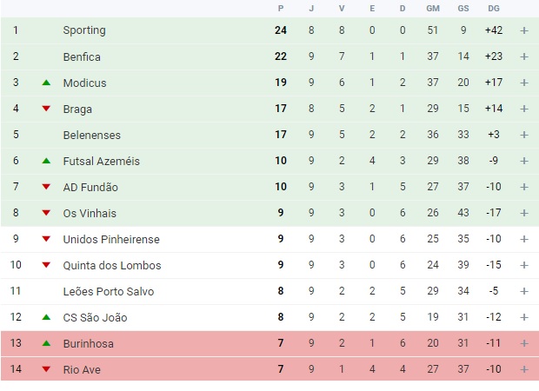539x391 pixels.
Task: Open the Sporting team name link
Action: [x=84, y=30]
